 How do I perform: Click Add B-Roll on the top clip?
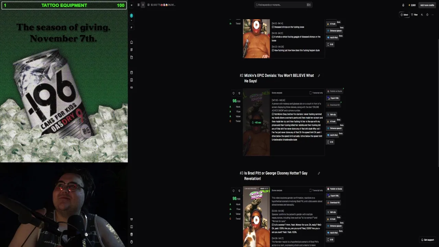[x=332, y=37]
